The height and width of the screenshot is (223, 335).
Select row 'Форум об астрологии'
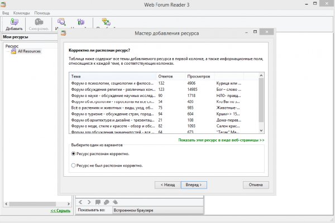tap(164, 101)
